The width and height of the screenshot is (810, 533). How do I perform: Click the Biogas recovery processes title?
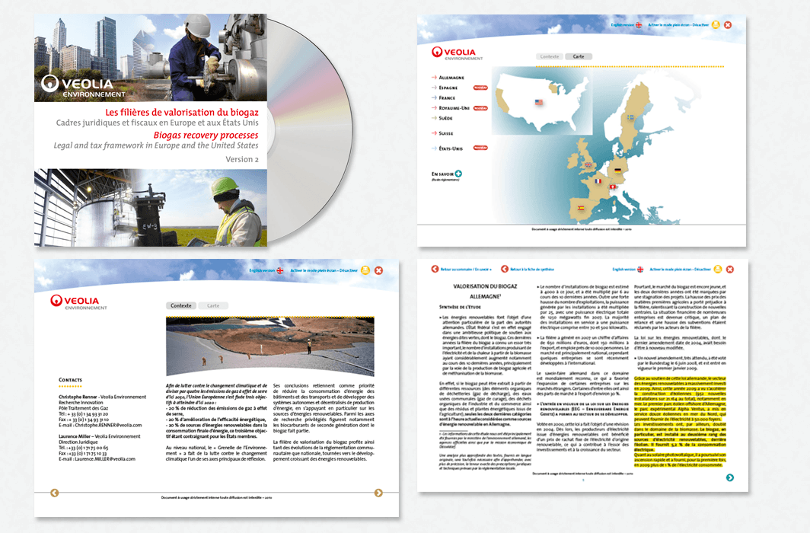[206, 136]
